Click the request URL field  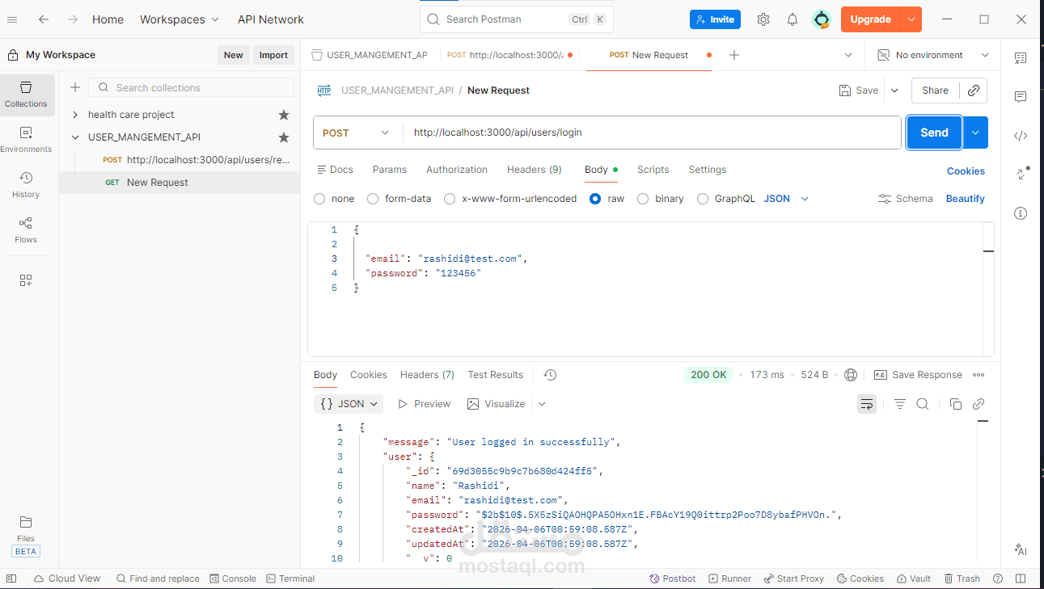point(652,133)
